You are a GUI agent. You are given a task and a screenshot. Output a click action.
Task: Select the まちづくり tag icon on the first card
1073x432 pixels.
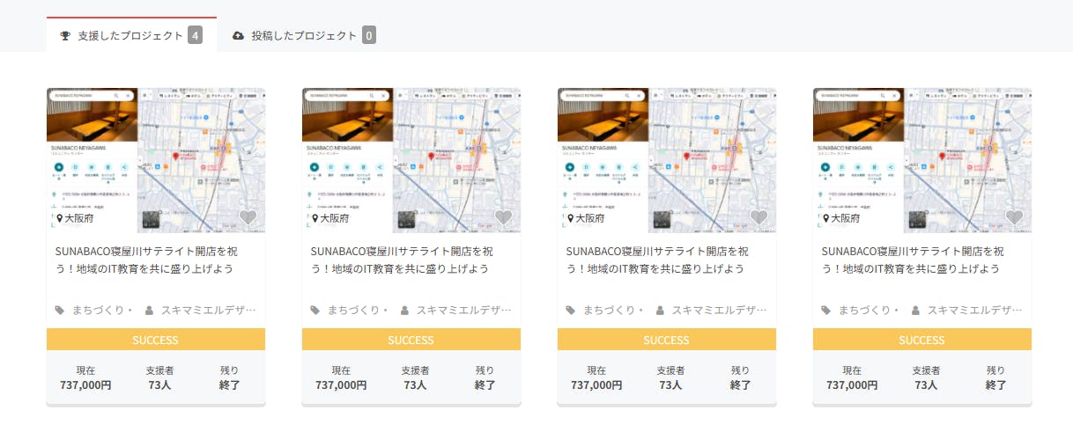pyautogui.click(x=60, y=311)
